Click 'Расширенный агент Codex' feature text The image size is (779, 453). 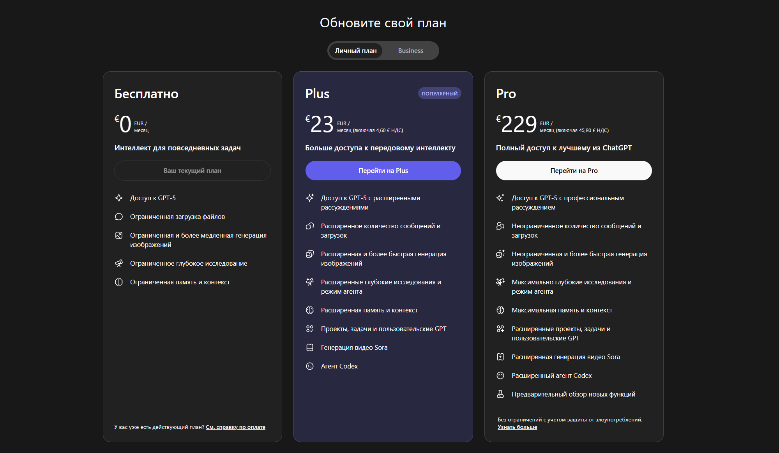click(552, 375)
